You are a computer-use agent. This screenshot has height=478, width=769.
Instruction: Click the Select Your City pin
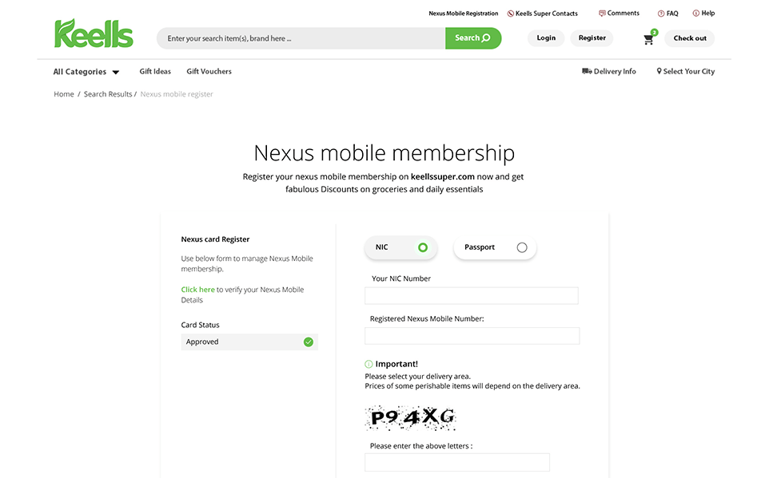click(x=659, y=71)
